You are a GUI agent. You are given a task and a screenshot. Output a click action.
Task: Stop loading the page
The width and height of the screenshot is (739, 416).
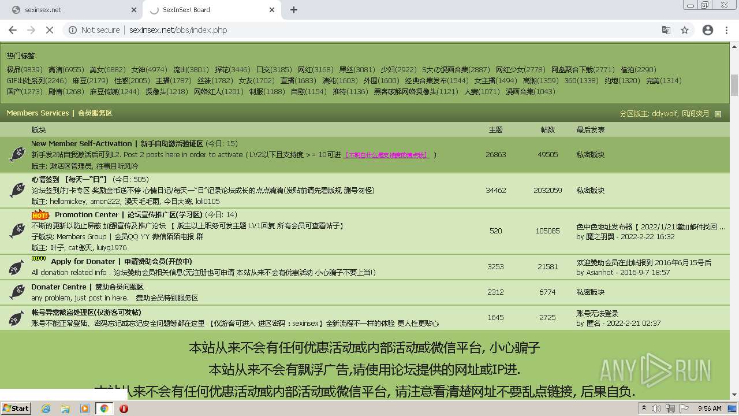(50, 30)
